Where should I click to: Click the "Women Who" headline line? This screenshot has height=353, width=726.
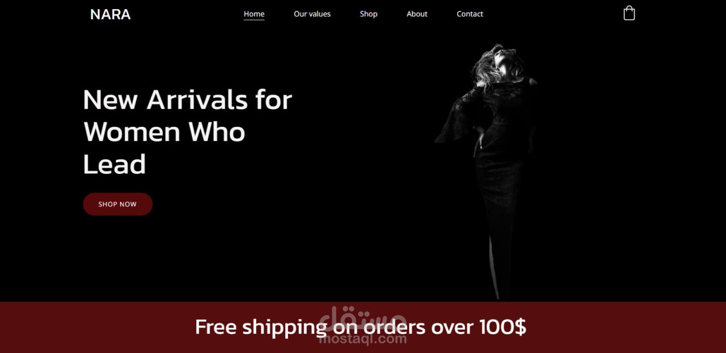(164, 132)
